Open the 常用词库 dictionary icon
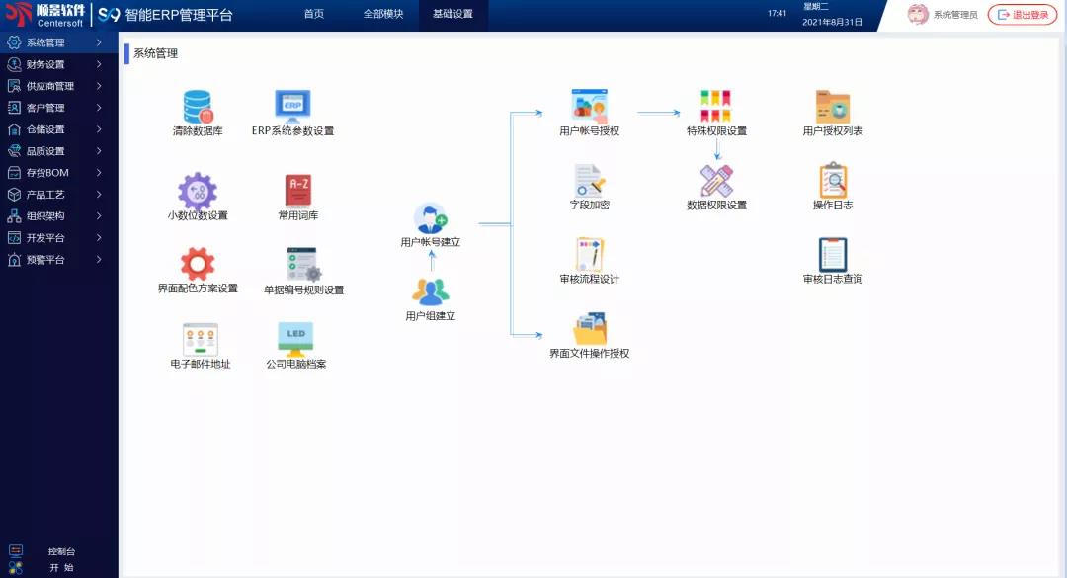 (297, 191)
